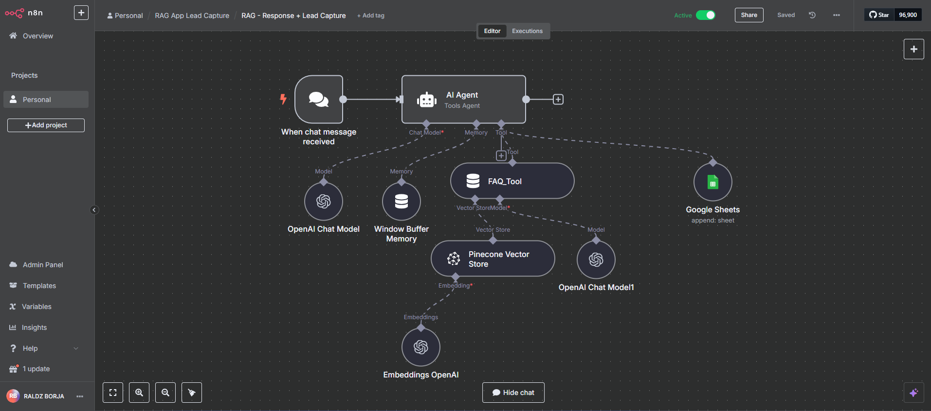Toggle the workflow Active switch

click(x=706, y=15)
